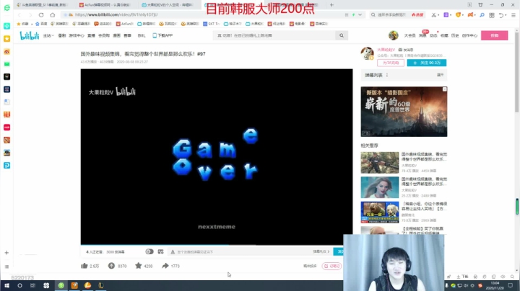Screen dimensions: 520x291
Task: Open 游戏中心 in bilibili navigation
Action: click(77, 35)
